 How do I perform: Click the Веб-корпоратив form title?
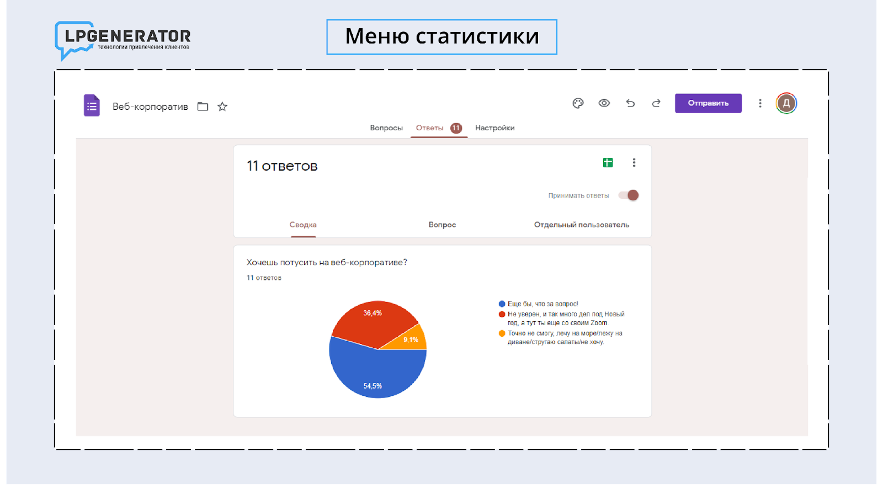(x=150, y=107)
